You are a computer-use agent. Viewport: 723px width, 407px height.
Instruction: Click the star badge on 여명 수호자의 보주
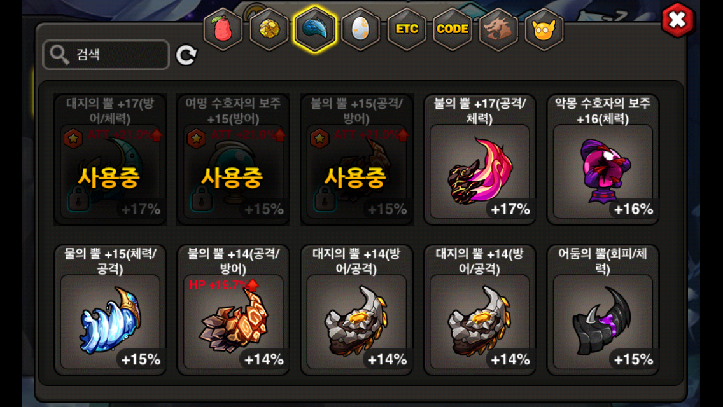(197, 138)
